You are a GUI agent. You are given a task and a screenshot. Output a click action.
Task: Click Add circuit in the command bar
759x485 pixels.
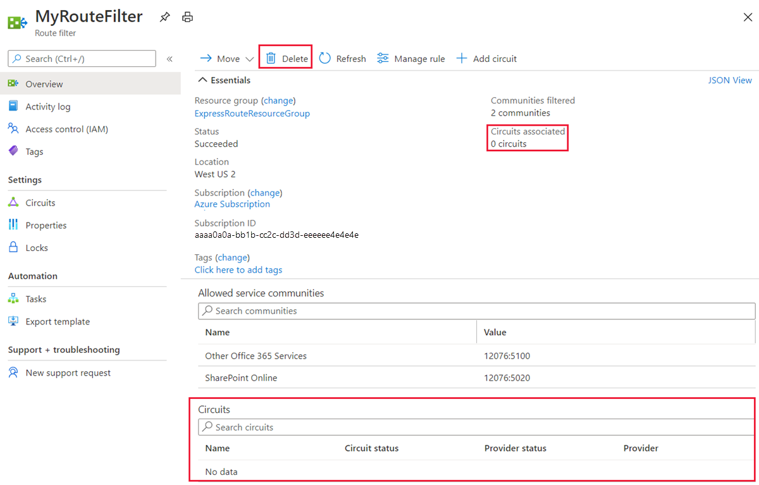pos(486,58)
